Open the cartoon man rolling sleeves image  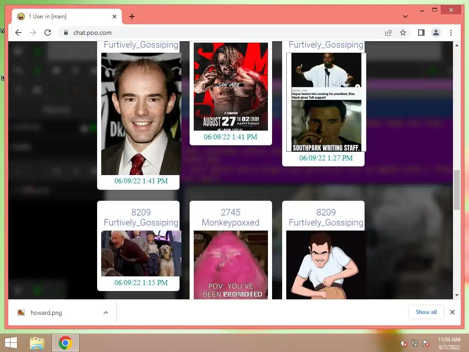coord(326,264)
